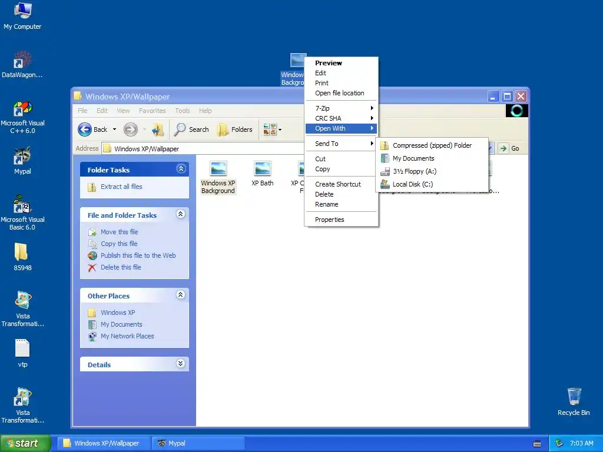The width and height of the screenshot is (603, 452).
Task: Choose Print in the context menu
Action: tap(341, 83)
